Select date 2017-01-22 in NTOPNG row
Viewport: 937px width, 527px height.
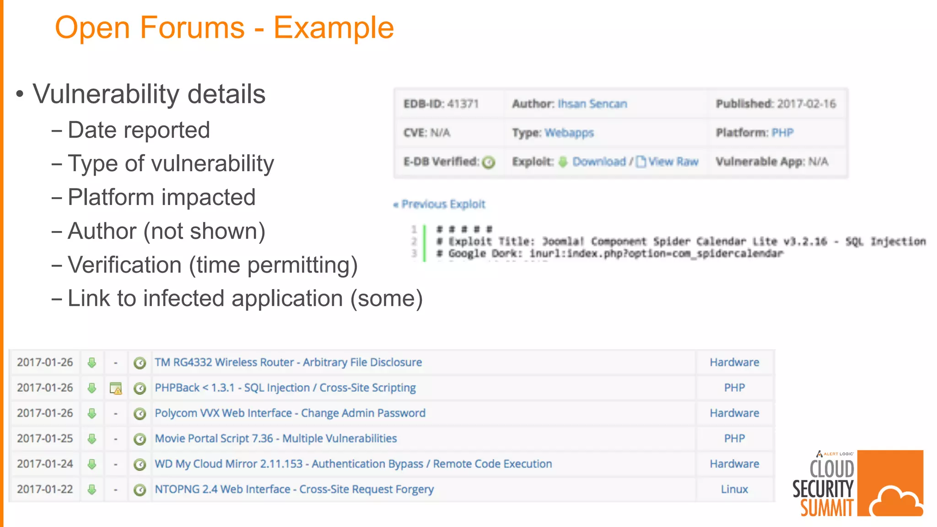pyautogui.click(x=45, y=489)
